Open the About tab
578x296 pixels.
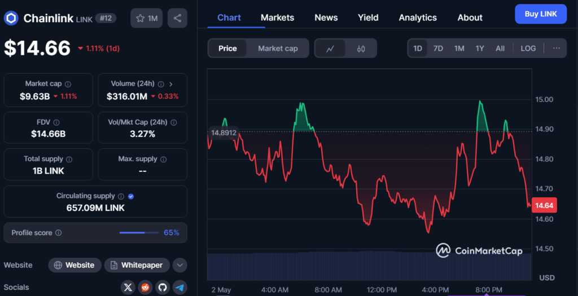470,17
